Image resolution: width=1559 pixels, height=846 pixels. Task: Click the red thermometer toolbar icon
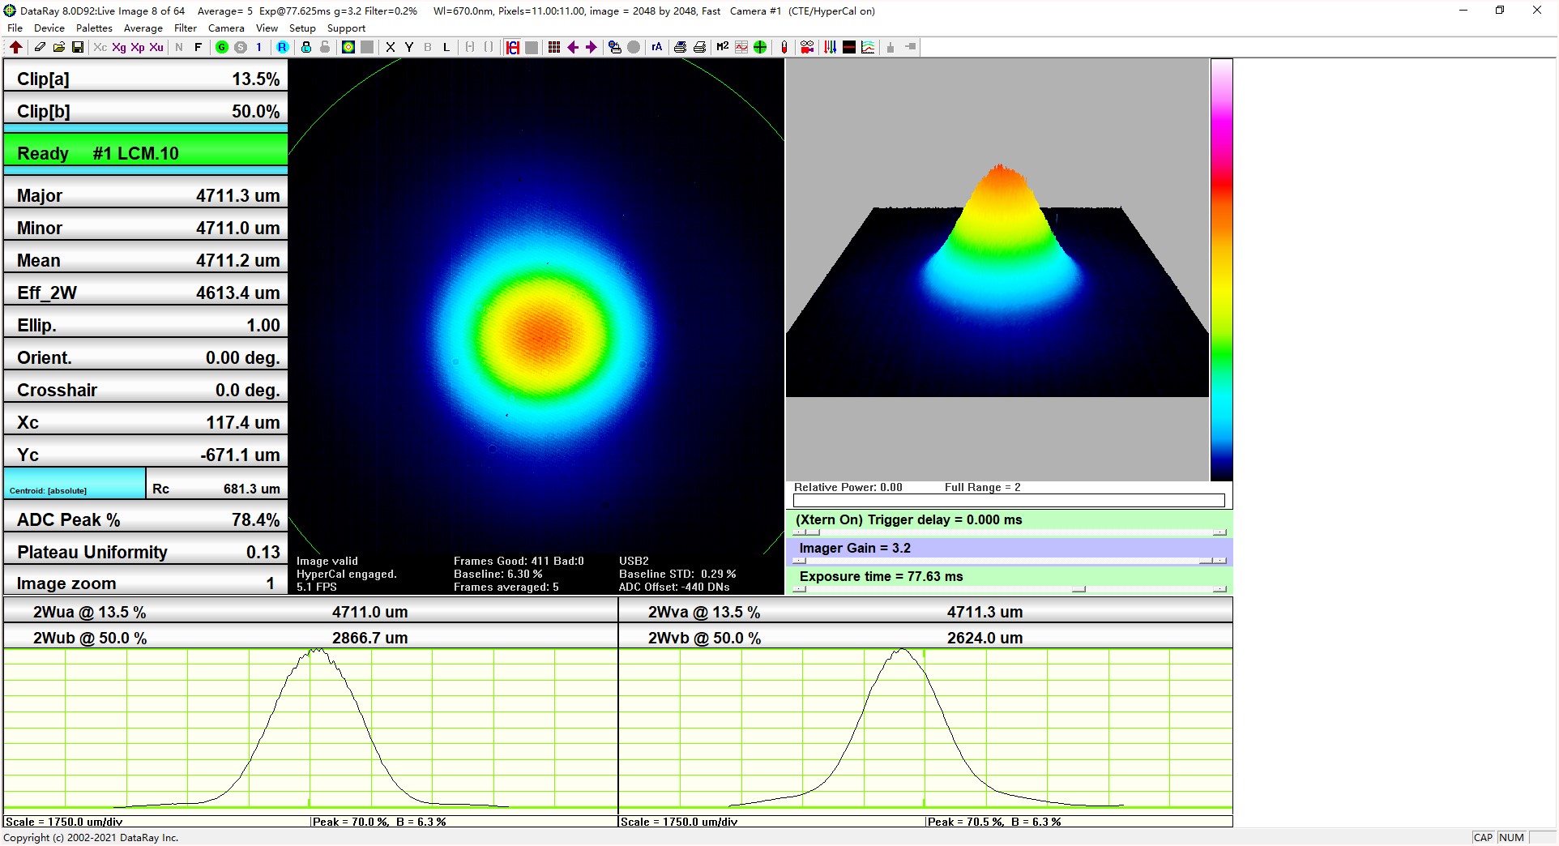pyautogui.click(x=784, y=47)
